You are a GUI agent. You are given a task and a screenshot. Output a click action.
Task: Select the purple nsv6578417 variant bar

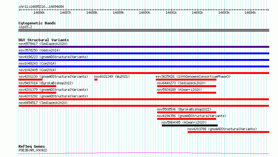[144, 47]
